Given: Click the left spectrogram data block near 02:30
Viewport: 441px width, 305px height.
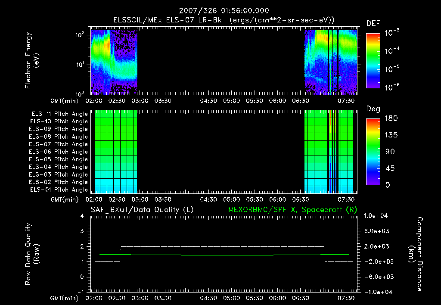Looking at the screenshot, I should (x=114, y=62).
